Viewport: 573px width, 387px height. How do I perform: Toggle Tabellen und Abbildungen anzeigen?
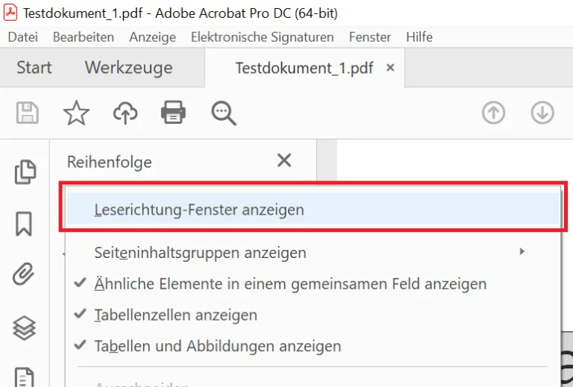[217, 347]
